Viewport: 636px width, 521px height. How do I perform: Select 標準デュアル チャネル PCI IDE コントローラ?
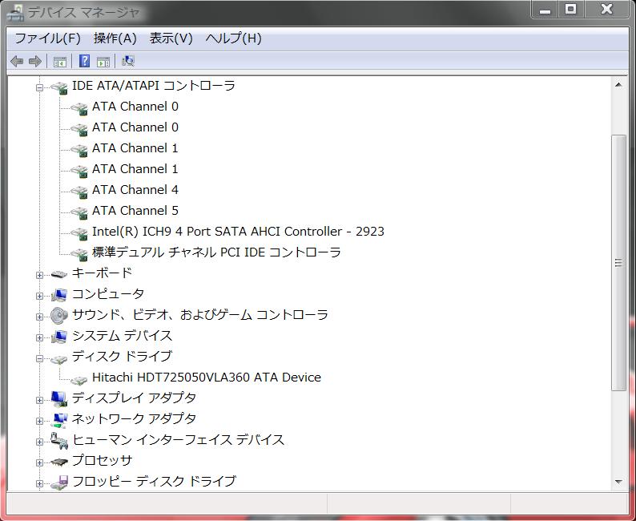click(x=216, y=252)
